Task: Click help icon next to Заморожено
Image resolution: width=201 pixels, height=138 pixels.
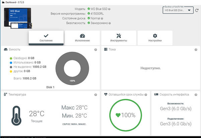Action: pyautogui.click(x=110, y=23)
